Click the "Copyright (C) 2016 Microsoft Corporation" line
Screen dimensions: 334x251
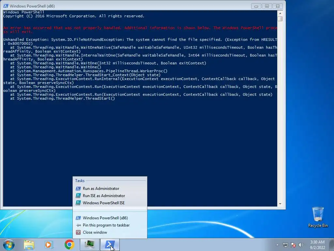(74, 16)
